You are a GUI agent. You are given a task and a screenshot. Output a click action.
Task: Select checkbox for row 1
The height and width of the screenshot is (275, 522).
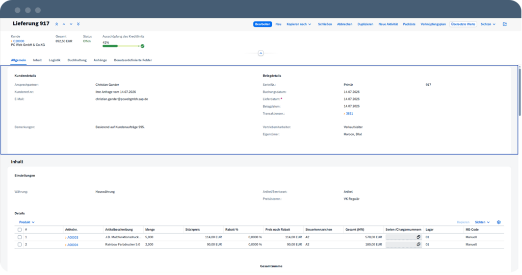[x=20, y=237]
